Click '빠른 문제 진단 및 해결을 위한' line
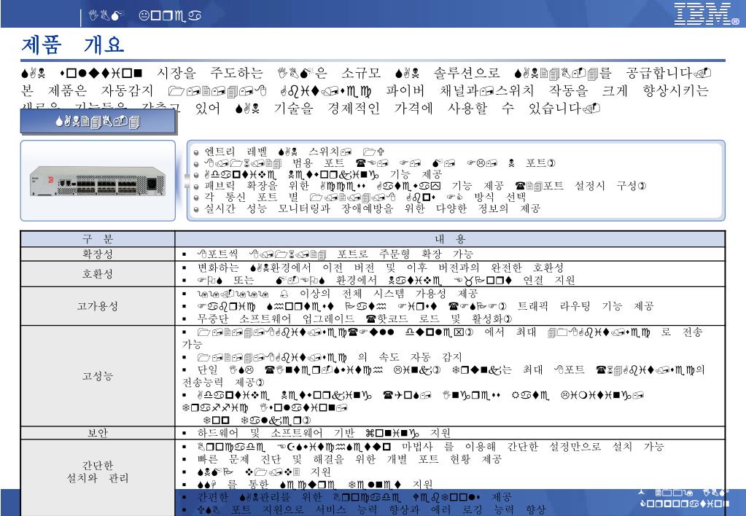 point(349,459)
